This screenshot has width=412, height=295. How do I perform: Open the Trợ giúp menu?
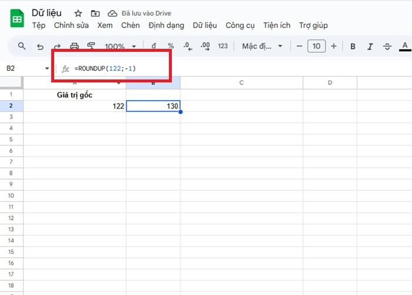click(313, 25)
